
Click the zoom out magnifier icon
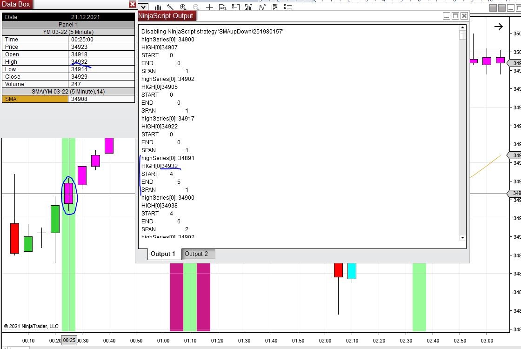pos(196,7)
